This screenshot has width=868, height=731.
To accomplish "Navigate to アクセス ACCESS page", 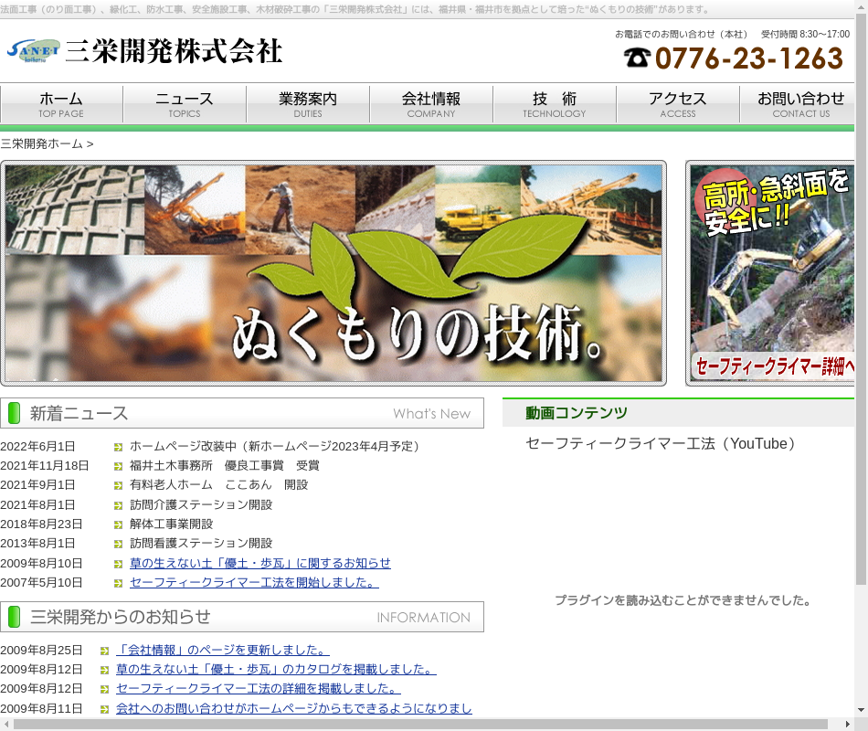I will [x=678, y=104].
